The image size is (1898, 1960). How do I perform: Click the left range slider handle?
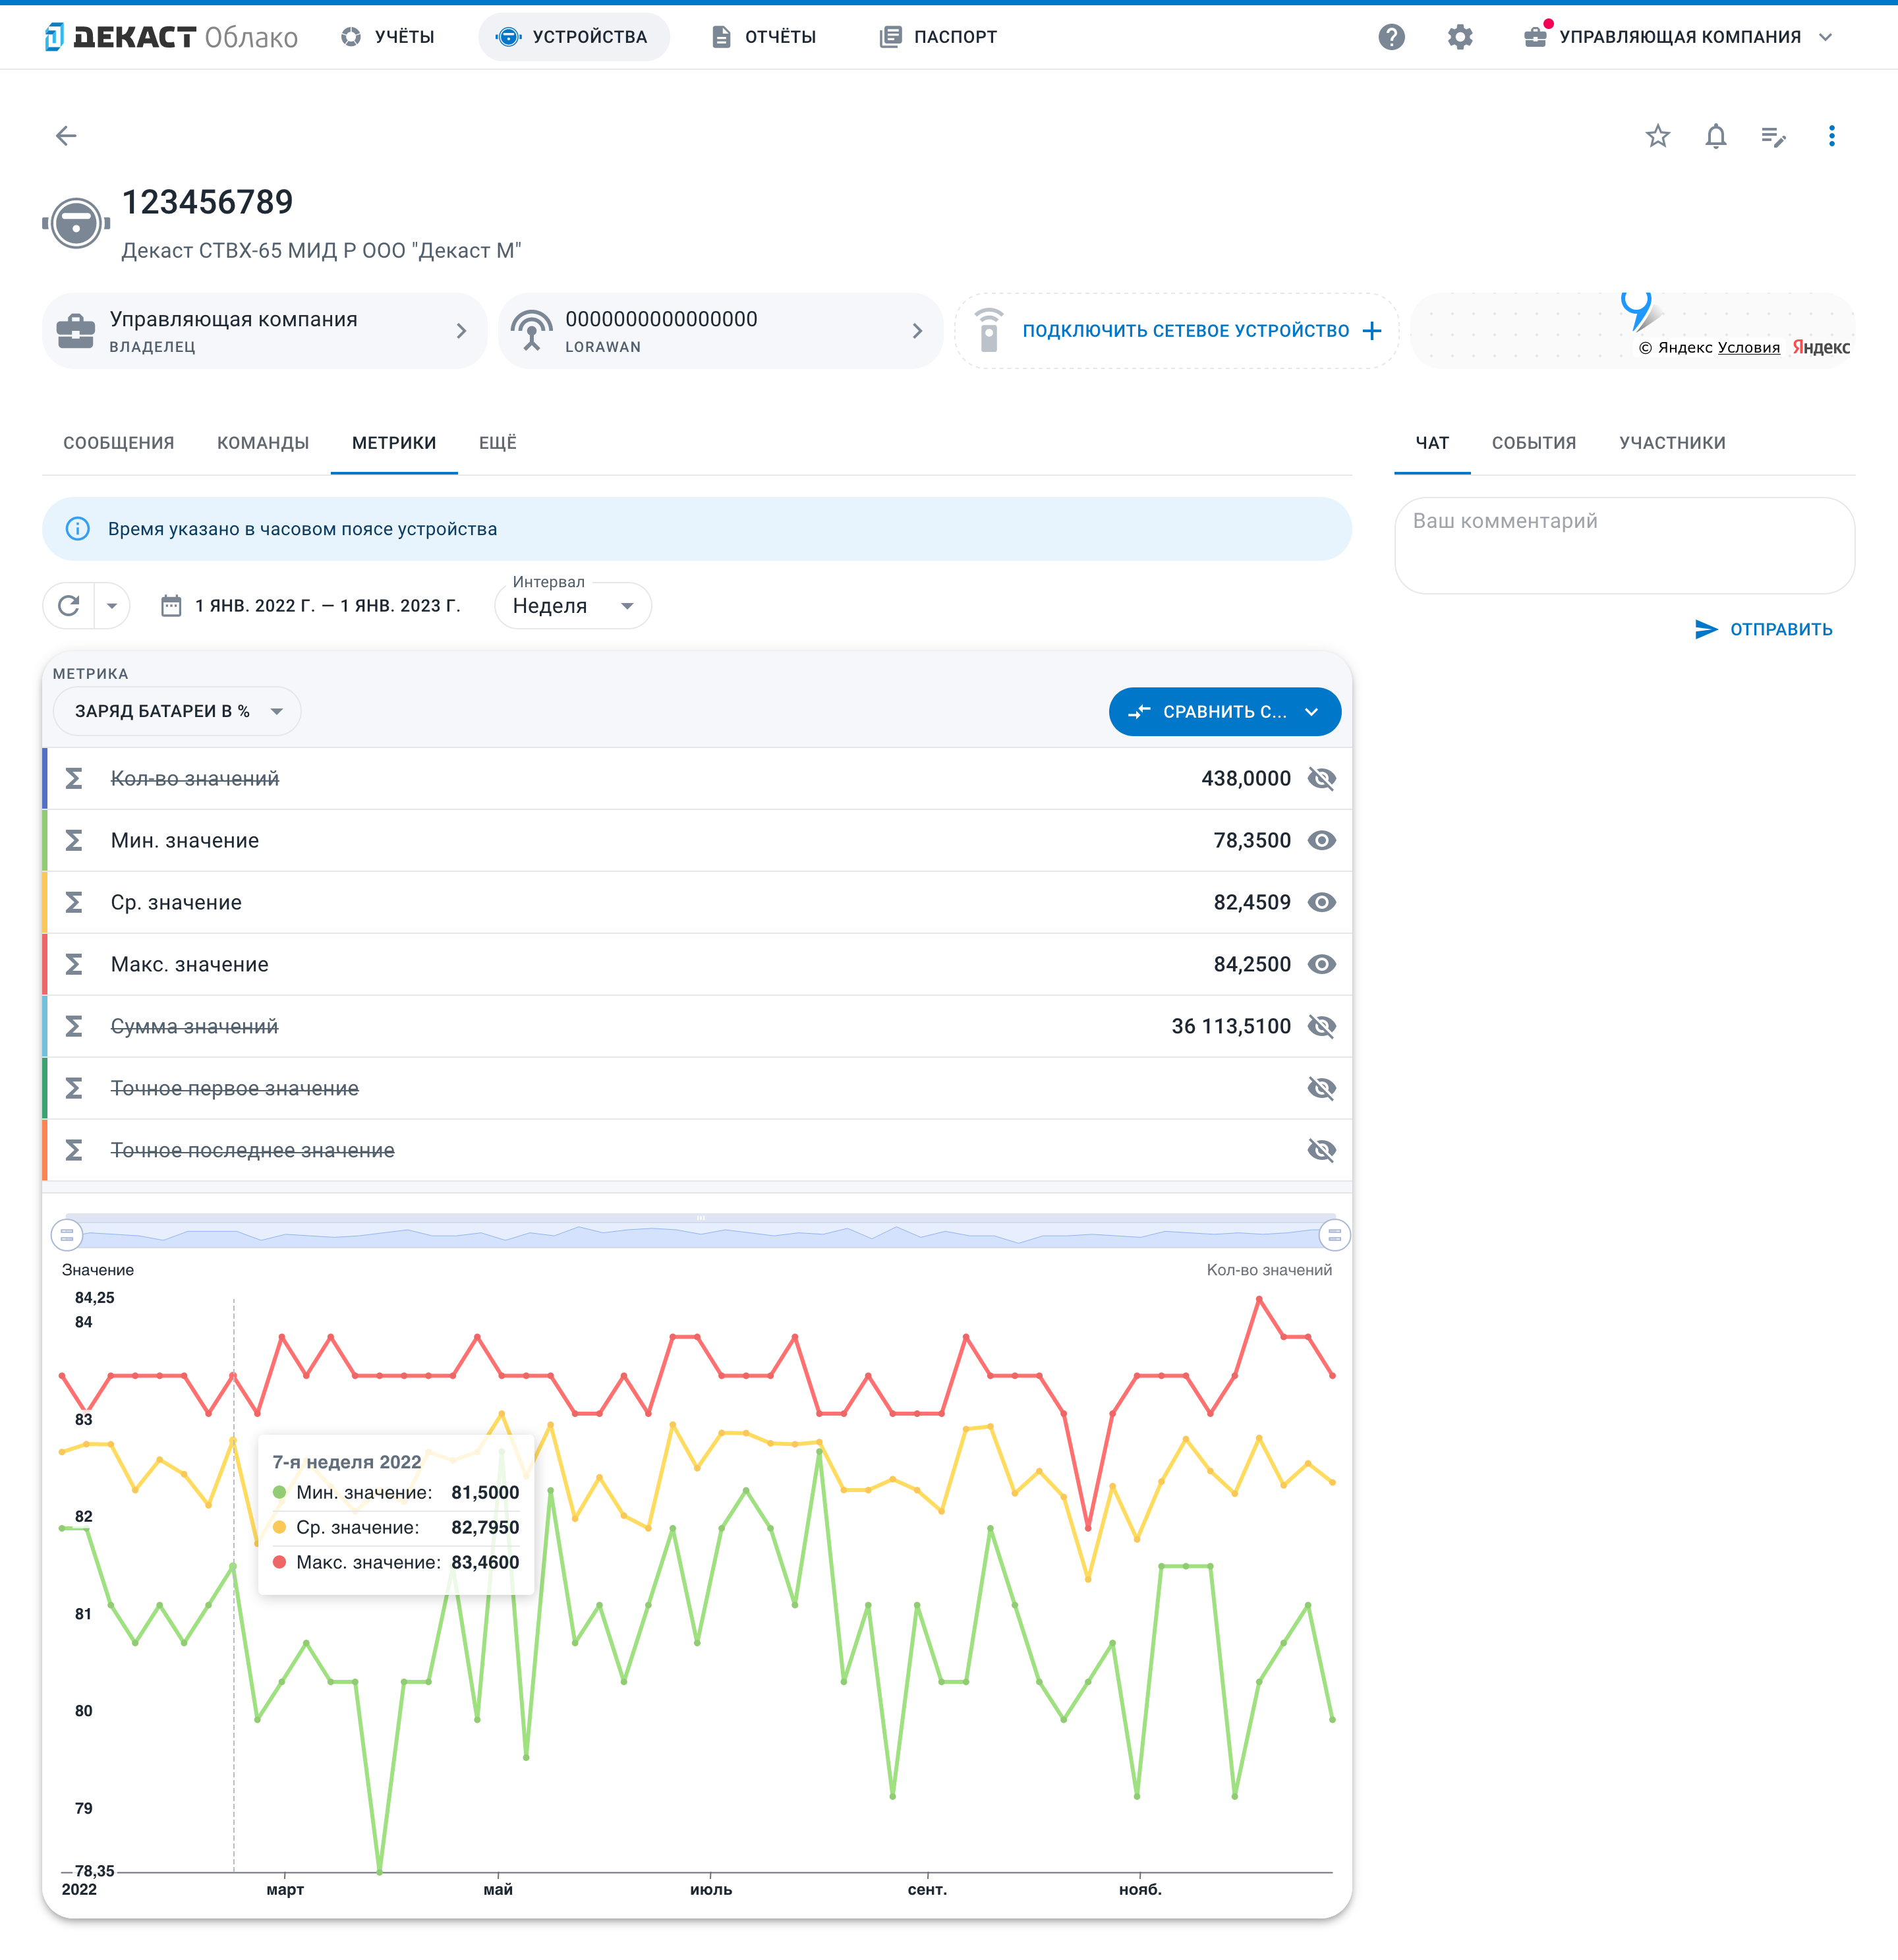click(67, 1236)
